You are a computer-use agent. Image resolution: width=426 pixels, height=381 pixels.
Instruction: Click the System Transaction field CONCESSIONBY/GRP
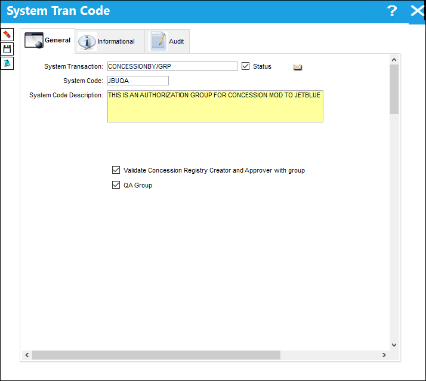(x=172, y=66)
